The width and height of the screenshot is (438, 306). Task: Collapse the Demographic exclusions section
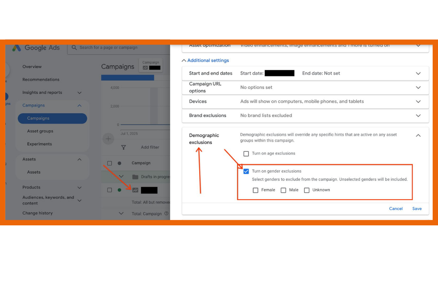tap(418, 135)
